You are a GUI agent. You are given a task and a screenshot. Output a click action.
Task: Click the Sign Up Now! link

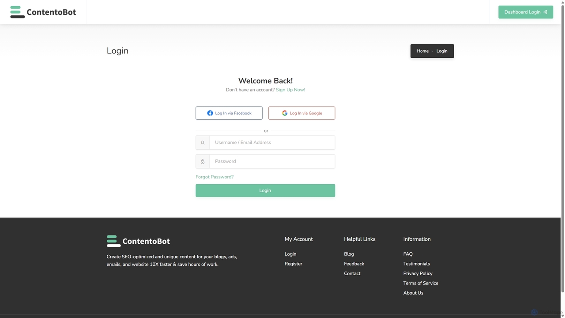(290, 90)
